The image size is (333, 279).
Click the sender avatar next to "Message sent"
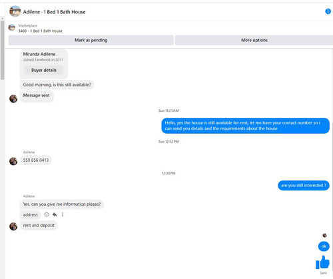(13, 99)
